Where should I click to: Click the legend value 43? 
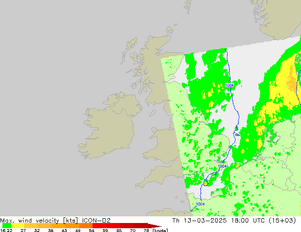click(64, 230)
